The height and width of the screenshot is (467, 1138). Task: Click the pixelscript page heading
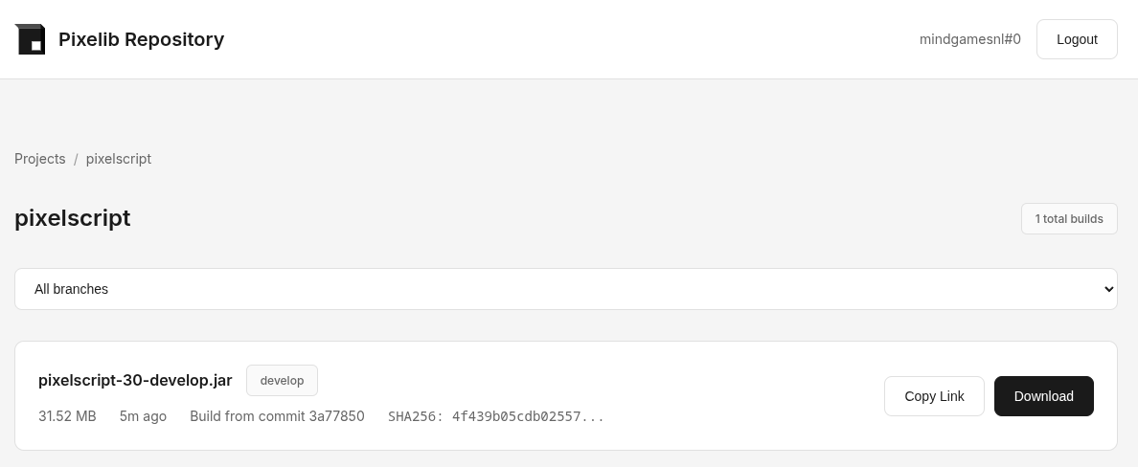(x=73, y=218)
